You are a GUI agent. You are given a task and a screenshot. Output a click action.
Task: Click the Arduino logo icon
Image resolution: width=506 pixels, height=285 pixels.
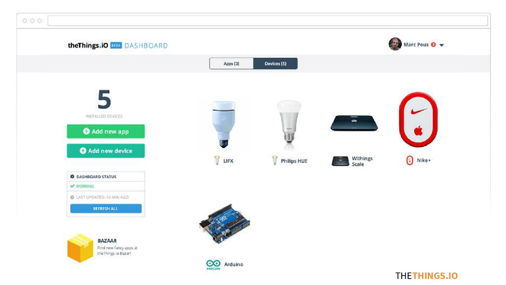213,264
